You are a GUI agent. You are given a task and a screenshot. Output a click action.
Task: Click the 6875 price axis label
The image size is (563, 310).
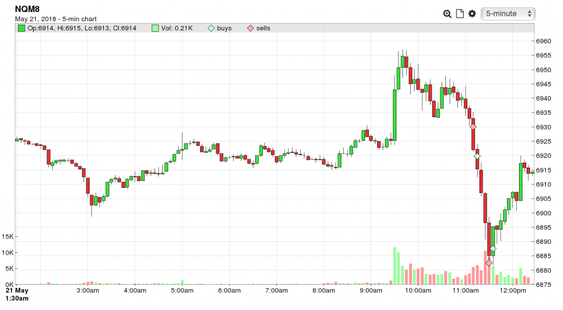[x=544, y=285]
